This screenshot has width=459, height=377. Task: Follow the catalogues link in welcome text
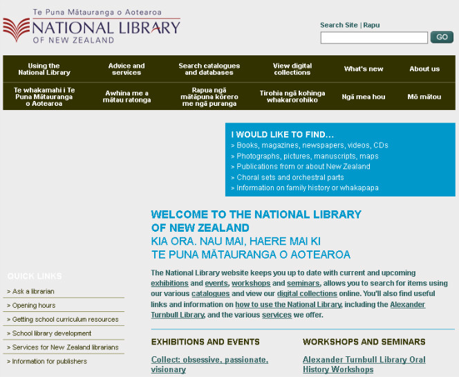click(x=210, y=294)
